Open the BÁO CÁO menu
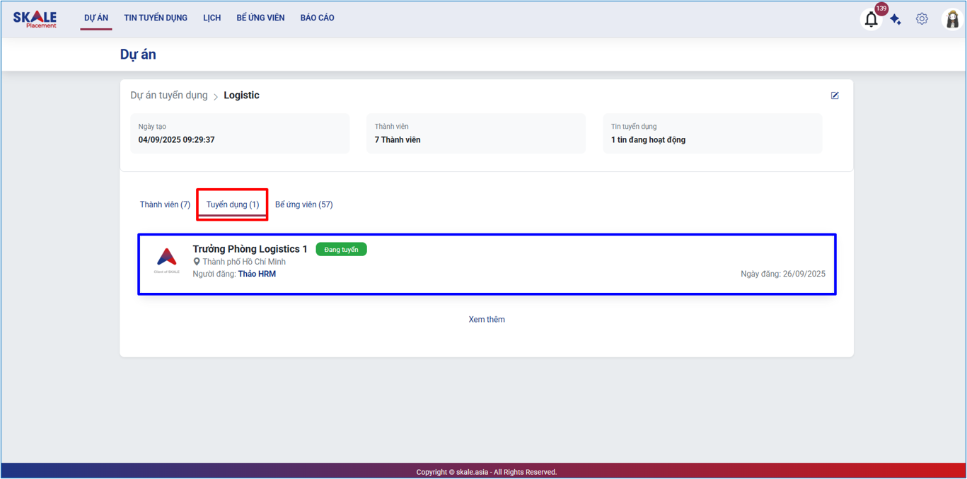967x479 pixels. click(x=317, y=18)
